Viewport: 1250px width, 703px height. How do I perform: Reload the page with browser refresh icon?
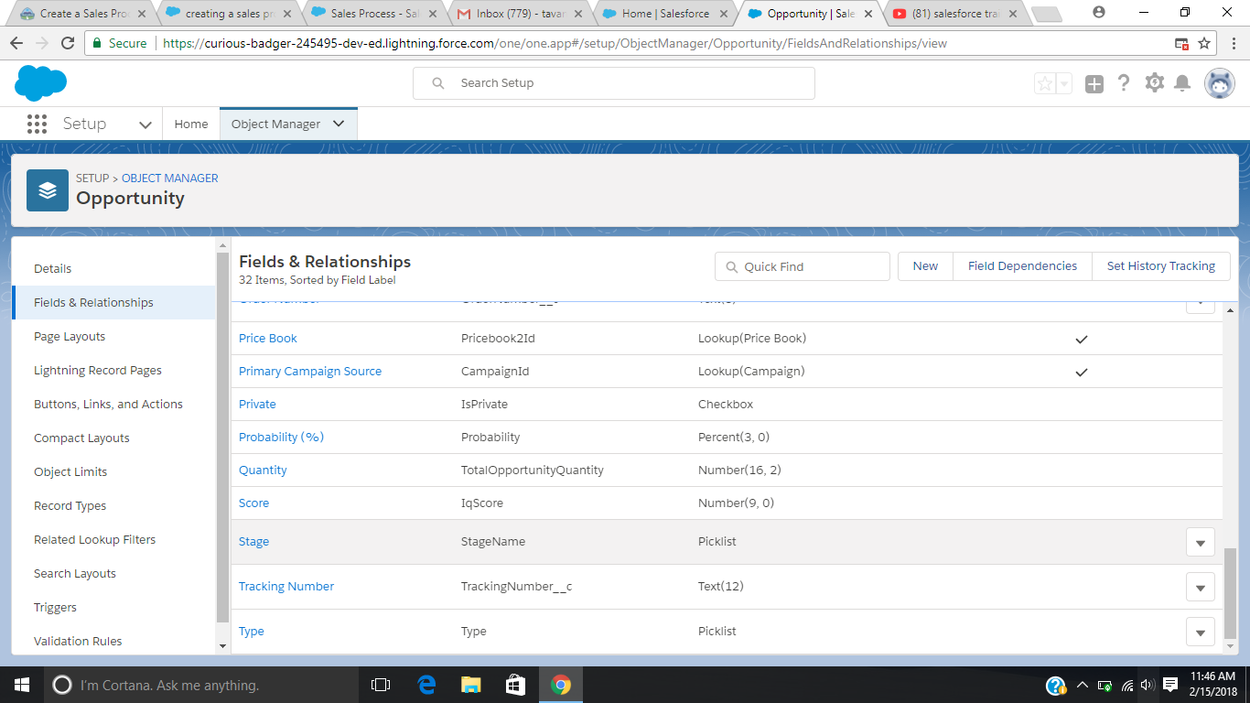68,43
